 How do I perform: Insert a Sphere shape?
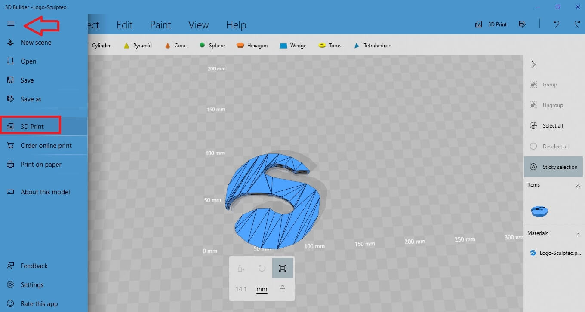click(212, 46)
